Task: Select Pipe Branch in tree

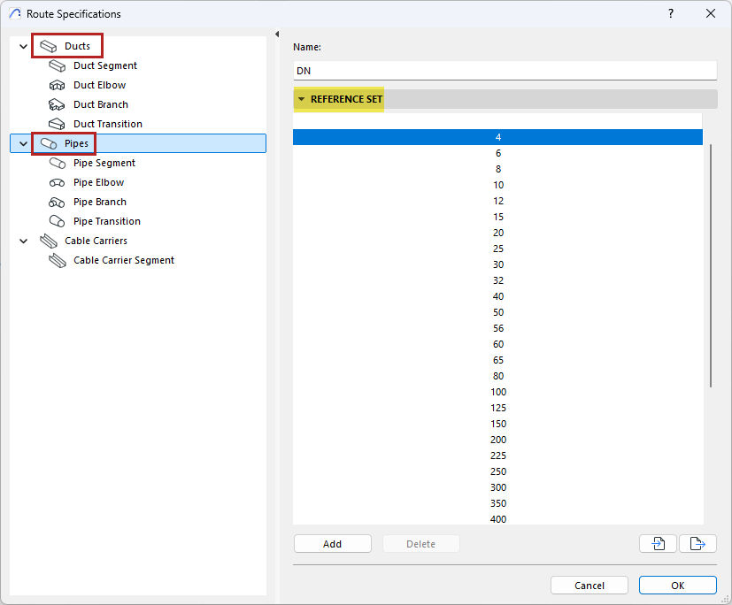Action: click(100, 203)
